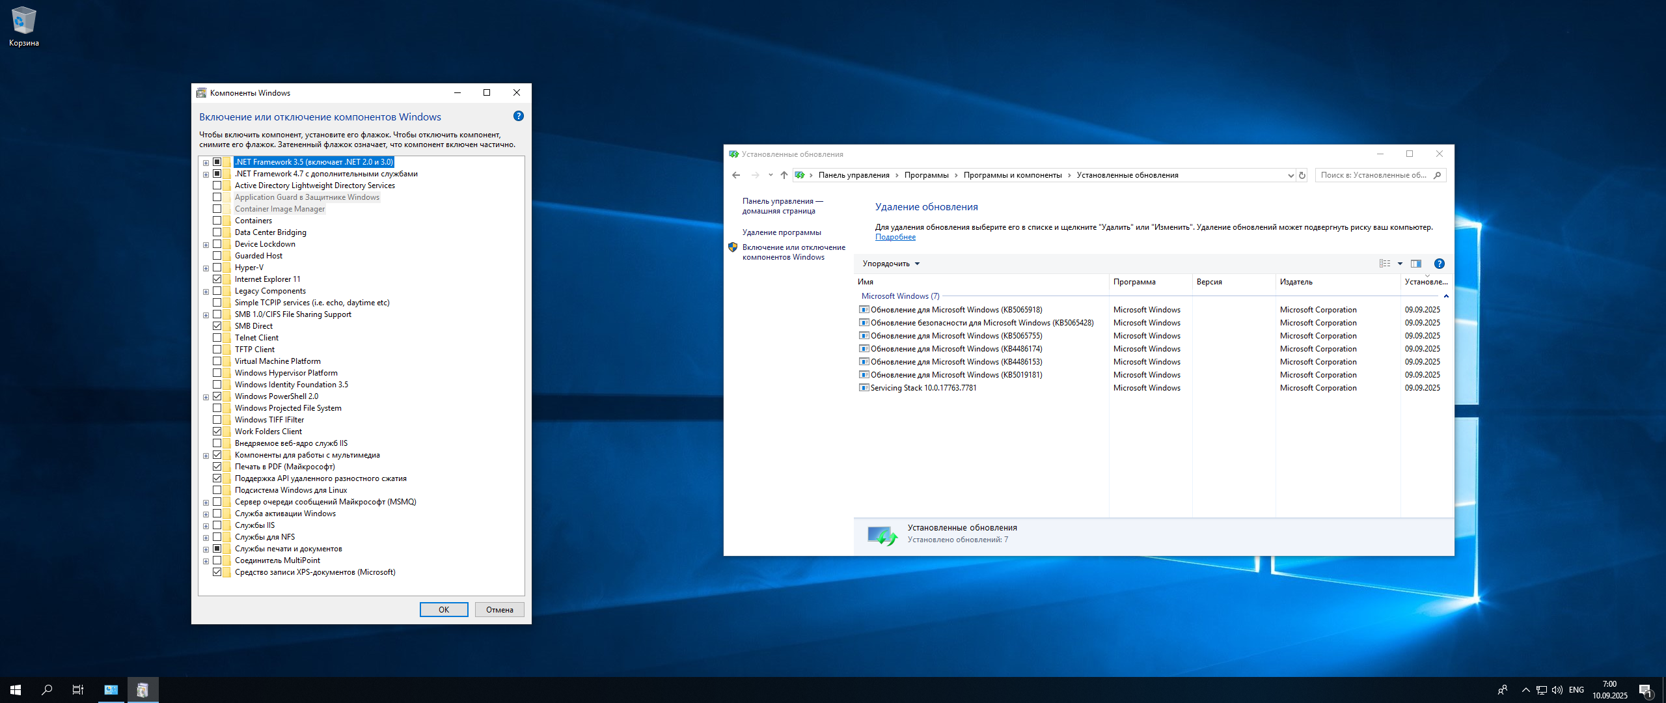Image resolution: width=1666 pixels, height=703 pixels.
Task: Open the address bar history dropdown
Action: [1290, 175]
